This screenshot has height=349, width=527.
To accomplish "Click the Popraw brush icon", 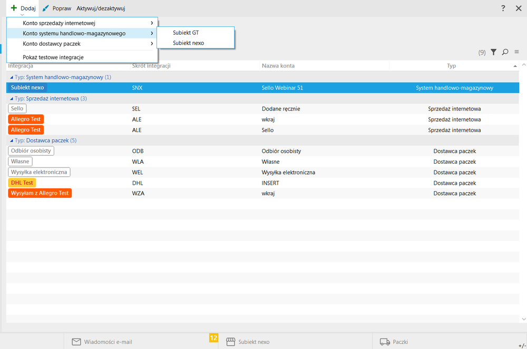I will pos(46,8).
